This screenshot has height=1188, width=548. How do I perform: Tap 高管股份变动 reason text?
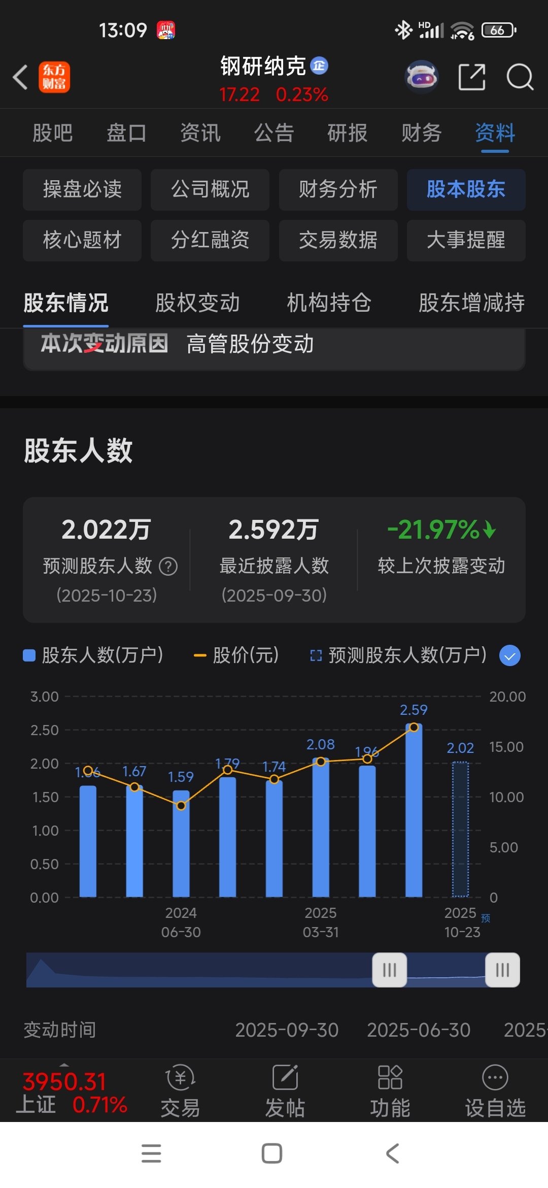[x=250, y=344]
